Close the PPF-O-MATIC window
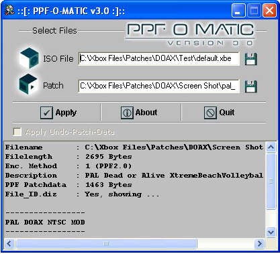This screenshot has width=280, height=254. [269, 10]
